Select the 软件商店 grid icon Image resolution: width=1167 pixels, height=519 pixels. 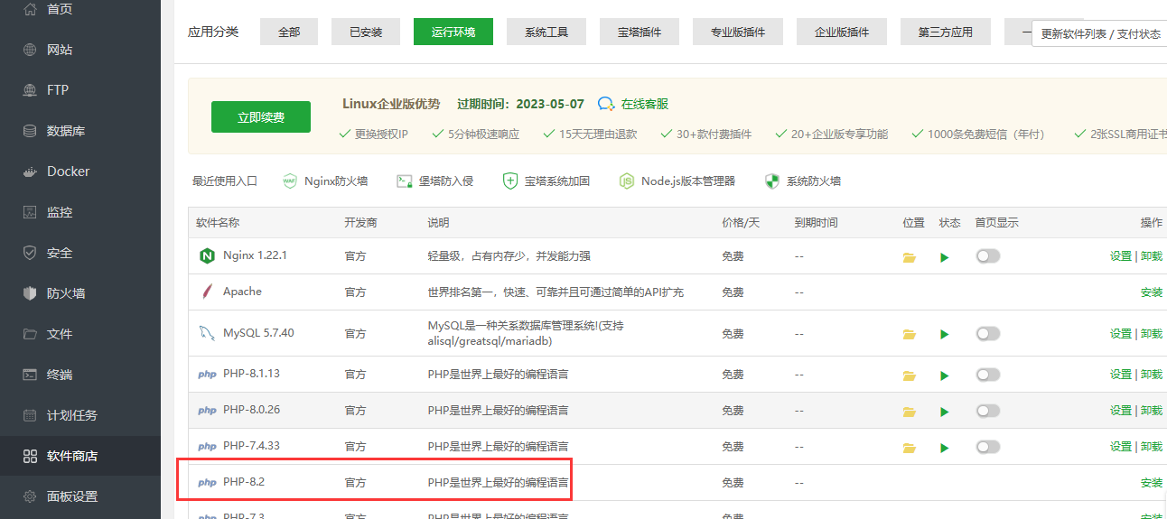coord(30,456)
